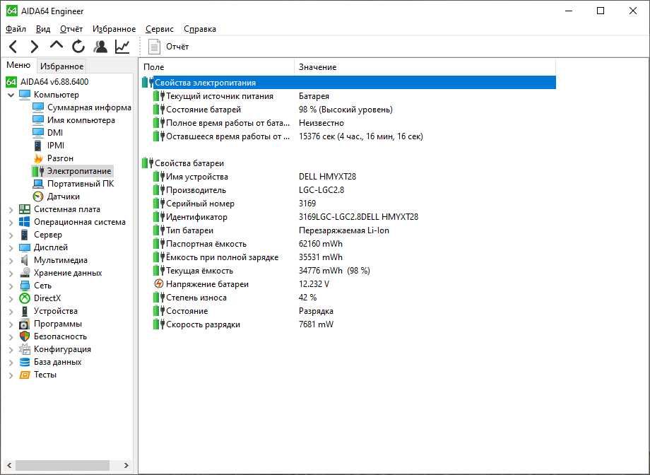The height and width of the screenshot is (475, 650).
Task: Expand the Системная плата node
Action: [x=11, y=210]
